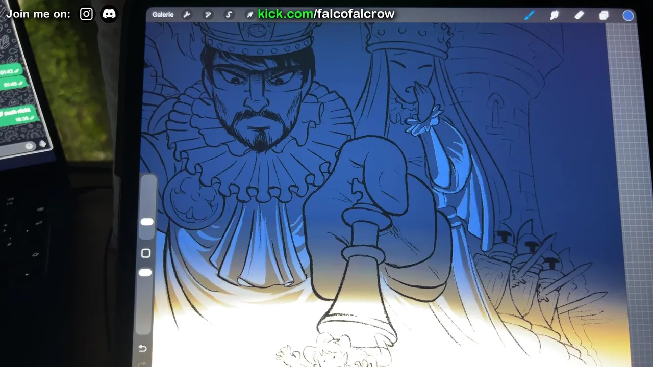The image size is (653, 367).
Task: Click the Instagram icon in overlay
Action: pyautogui.click(x=86, y=14)
